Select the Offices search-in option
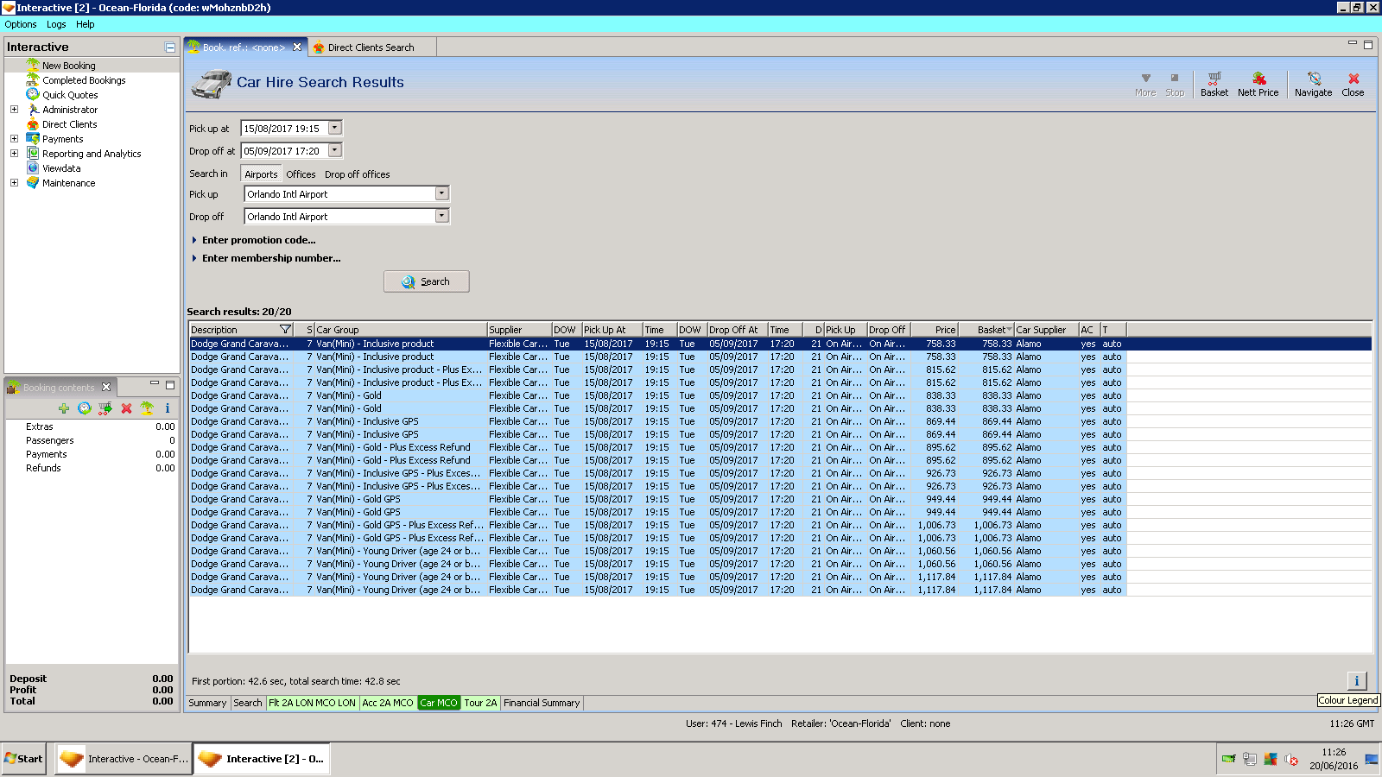This screenshot has height=777, width=1382. [x=301, y=174]
